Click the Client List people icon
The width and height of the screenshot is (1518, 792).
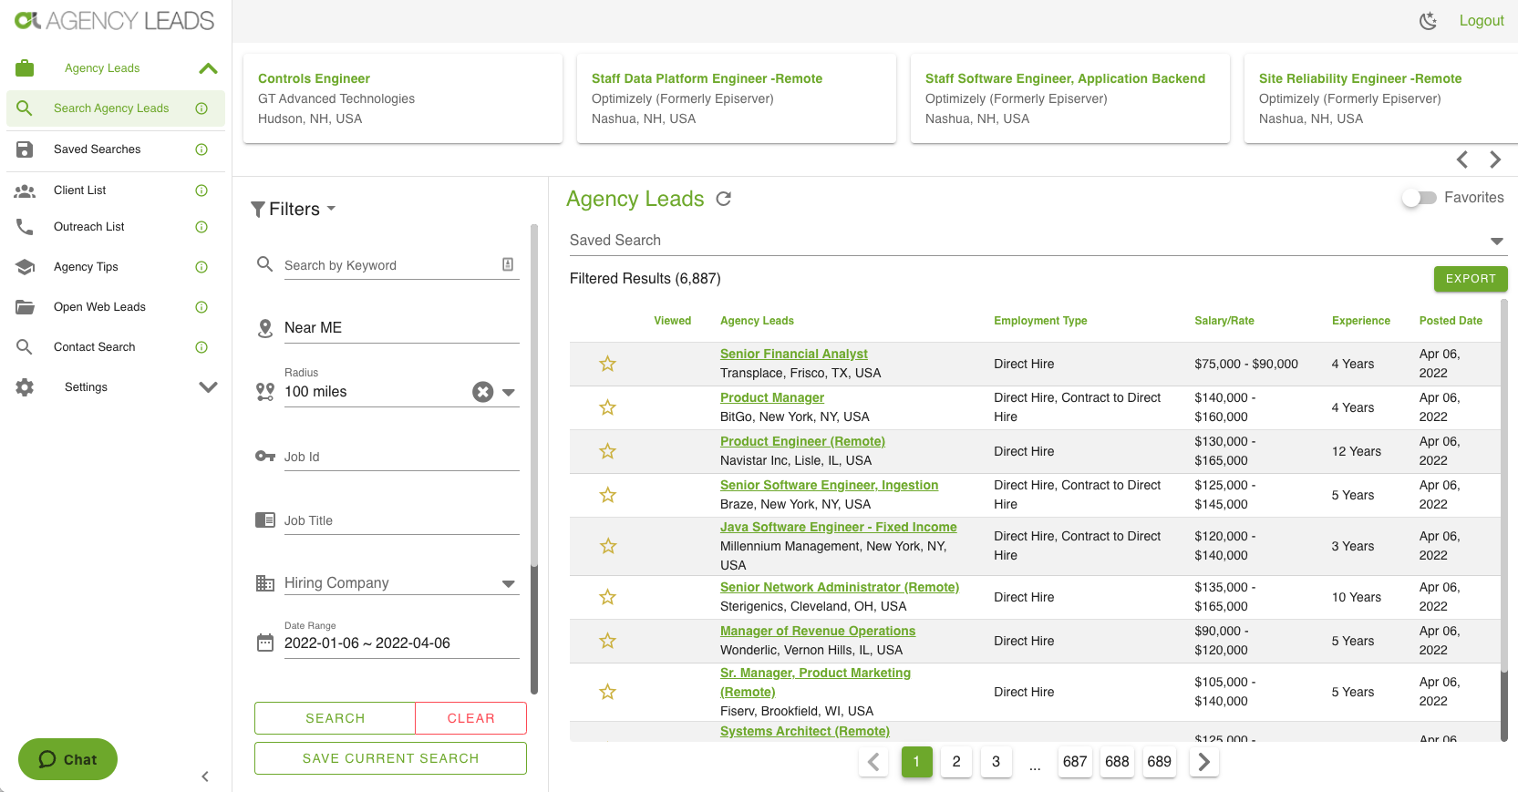[x=25, y=190]
